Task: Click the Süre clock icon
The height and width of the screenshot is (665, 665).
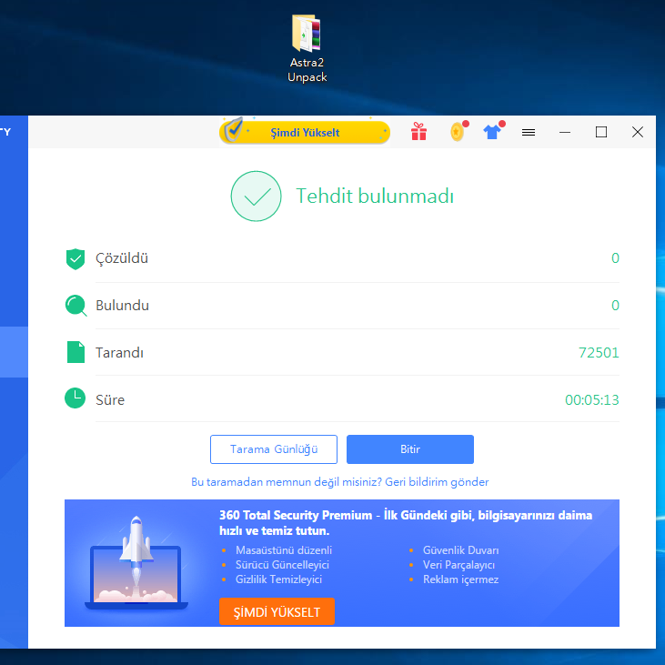Action: [x=76, y=398]
